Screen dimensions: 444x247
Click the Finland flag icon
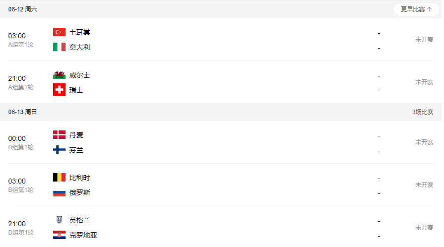(59, 150)
